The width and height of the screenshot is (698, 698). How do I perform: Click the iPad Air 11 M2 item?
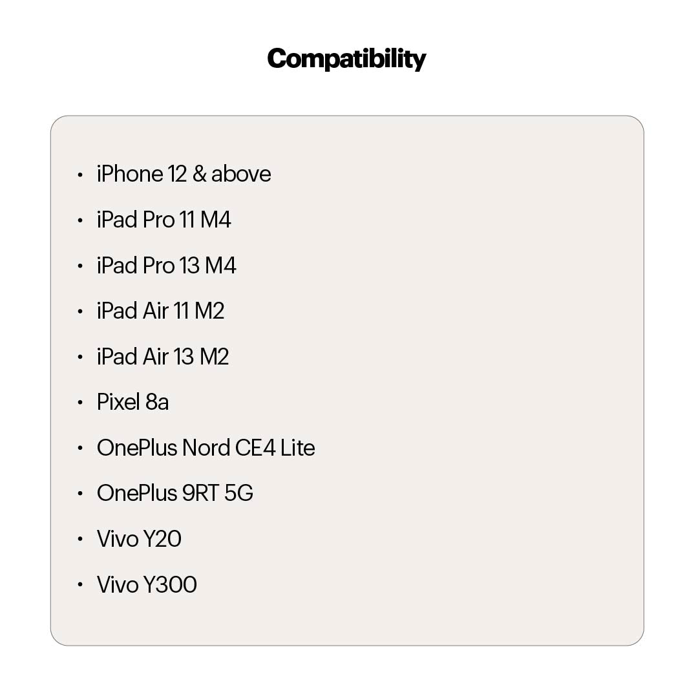pyautogui.click(x=160, y=311)
